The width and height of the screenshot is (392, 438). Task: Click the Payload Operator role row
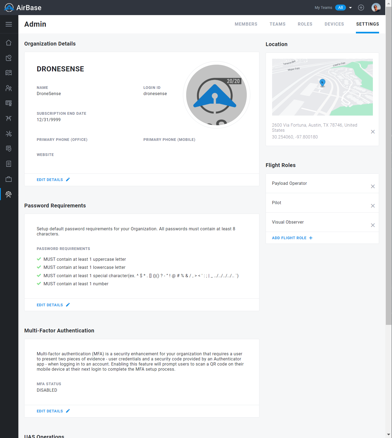pyautogui.click(x=322, y=183)
